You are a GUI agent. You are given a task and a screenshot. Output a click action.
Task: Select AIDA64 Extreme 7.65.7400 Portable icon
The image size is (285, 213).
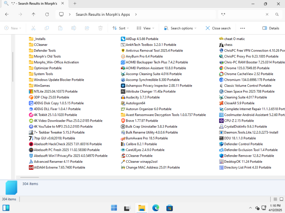coord(31,167)
